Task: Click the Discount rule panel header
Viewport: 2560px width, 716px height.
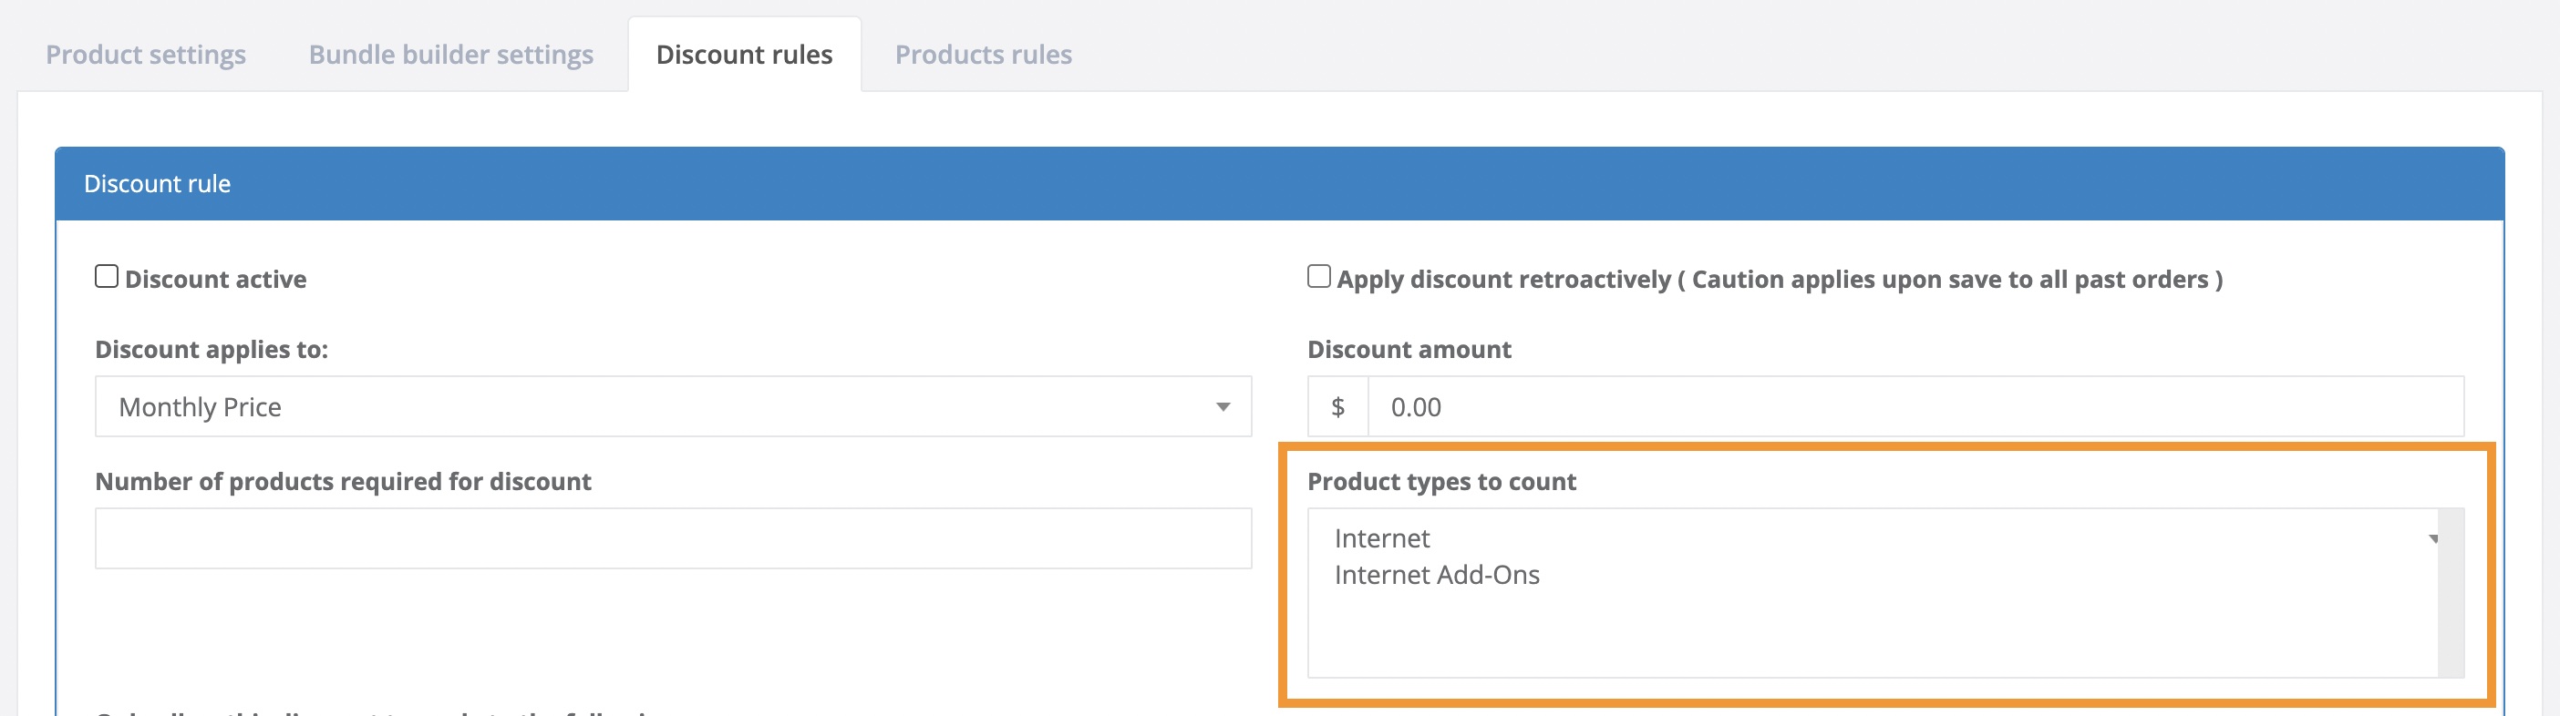Action: tap(1279, 184)
